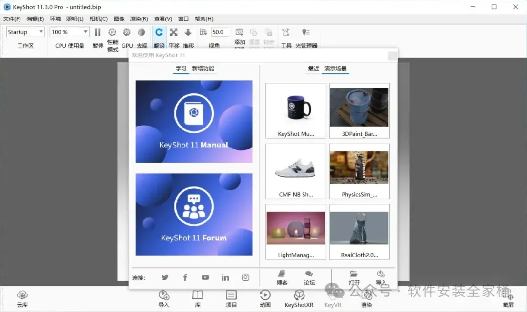Open the CMF NB Shoe demo scene
This screenshot has height=312, width=527.
point(296,171)
